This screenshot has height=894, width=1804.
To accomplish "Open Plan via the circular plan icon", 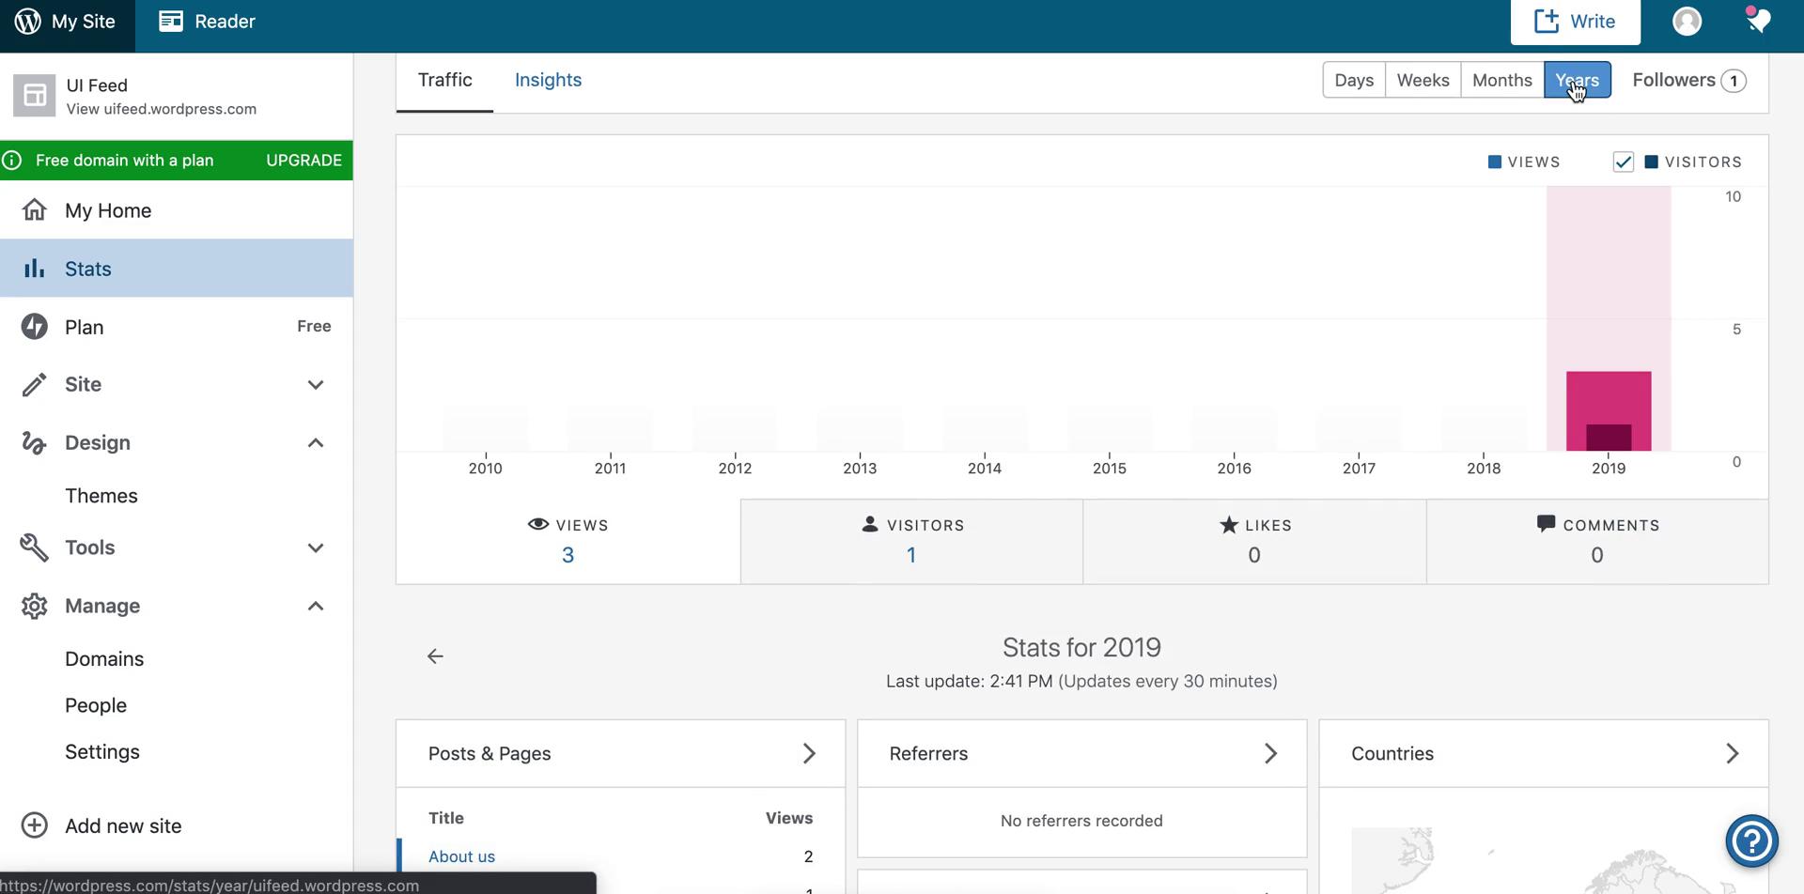I will point(34,326).
